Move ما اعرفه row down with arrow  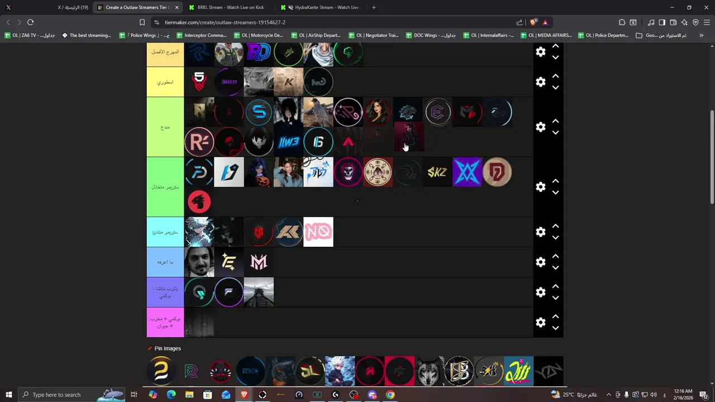555,268
